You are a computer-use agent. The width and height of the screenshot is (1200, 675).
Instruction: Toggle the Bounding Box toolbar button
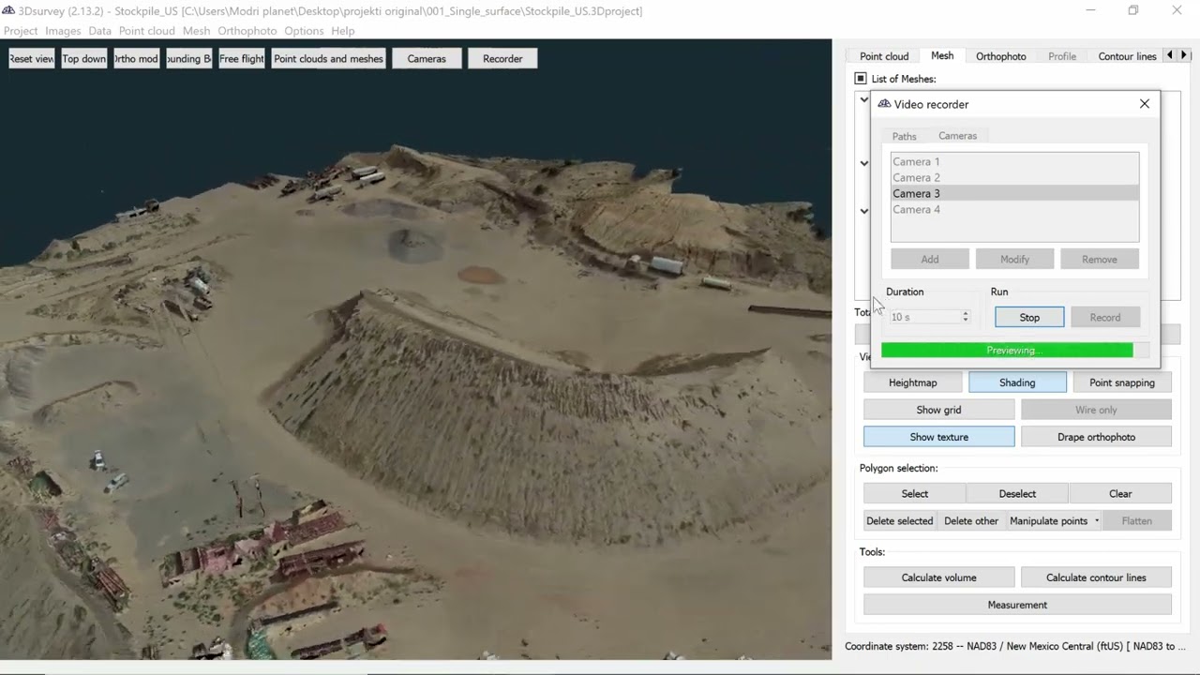(188, 58)
